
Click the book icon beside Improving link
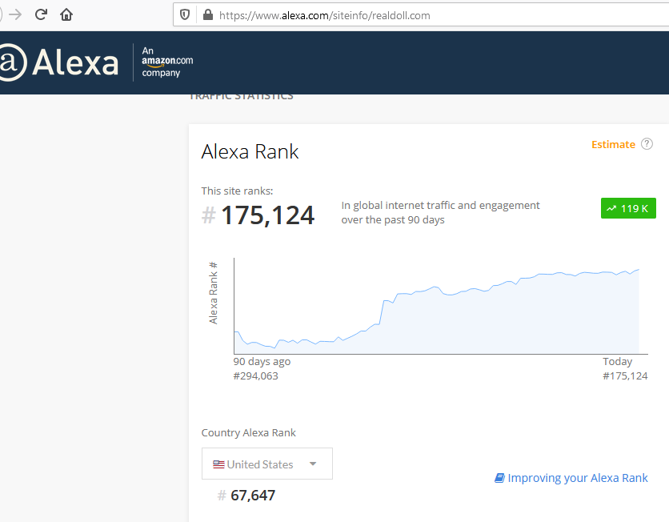[x=499, y=478]
